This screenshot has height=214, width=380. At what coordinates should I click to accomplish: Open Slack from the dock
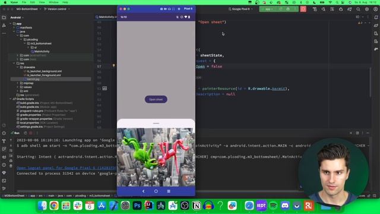pos(78,206)
